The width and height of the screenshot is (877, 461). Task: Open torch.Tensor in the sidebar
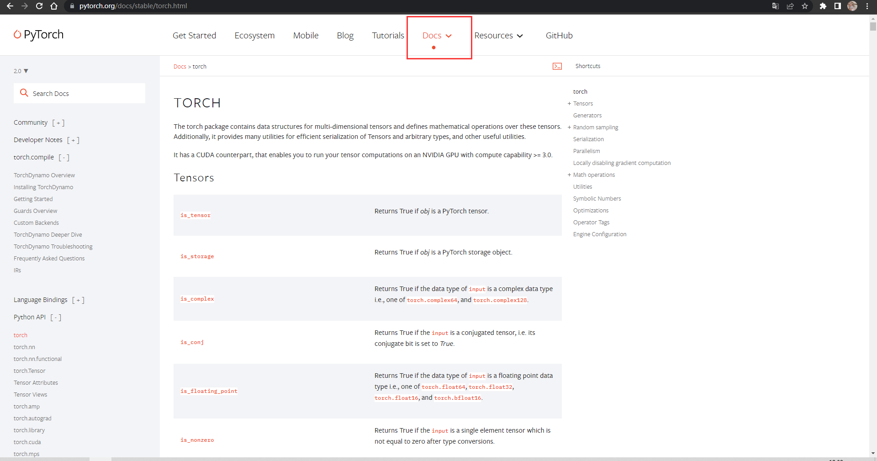click(x=29, y=371)
